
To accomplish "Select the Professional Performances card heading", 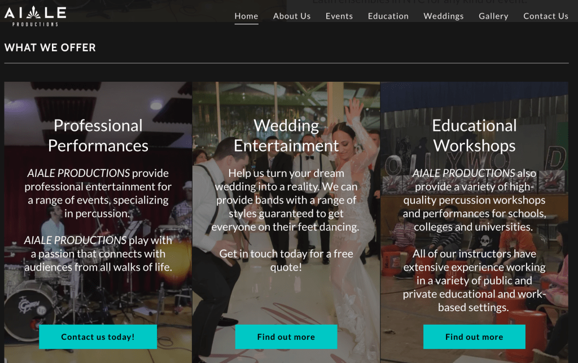I will click(98, 135).
